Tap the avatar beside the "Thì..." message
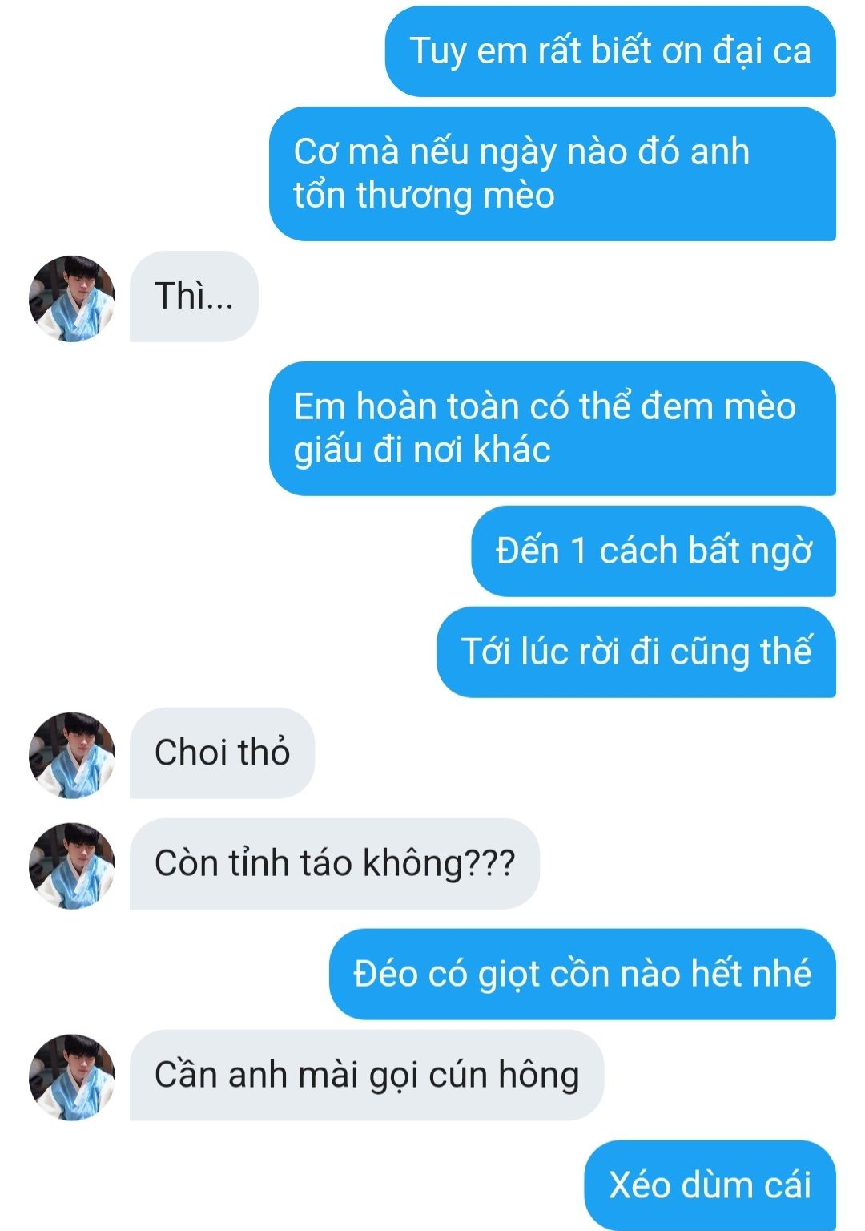Screen dimensions: 865x1231 [x=72, y=299]
